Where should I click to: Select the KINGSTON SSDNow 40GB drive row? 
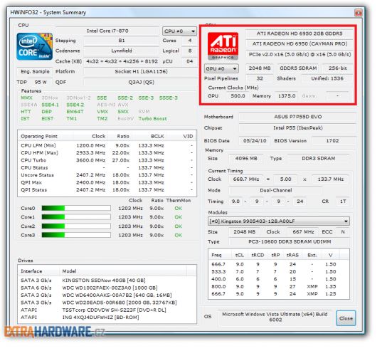pos(107,281)
